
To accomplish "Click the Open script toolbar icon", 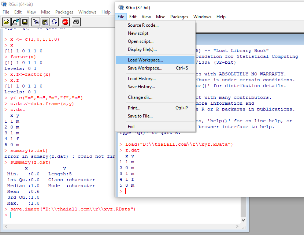I will pos(7,22).
